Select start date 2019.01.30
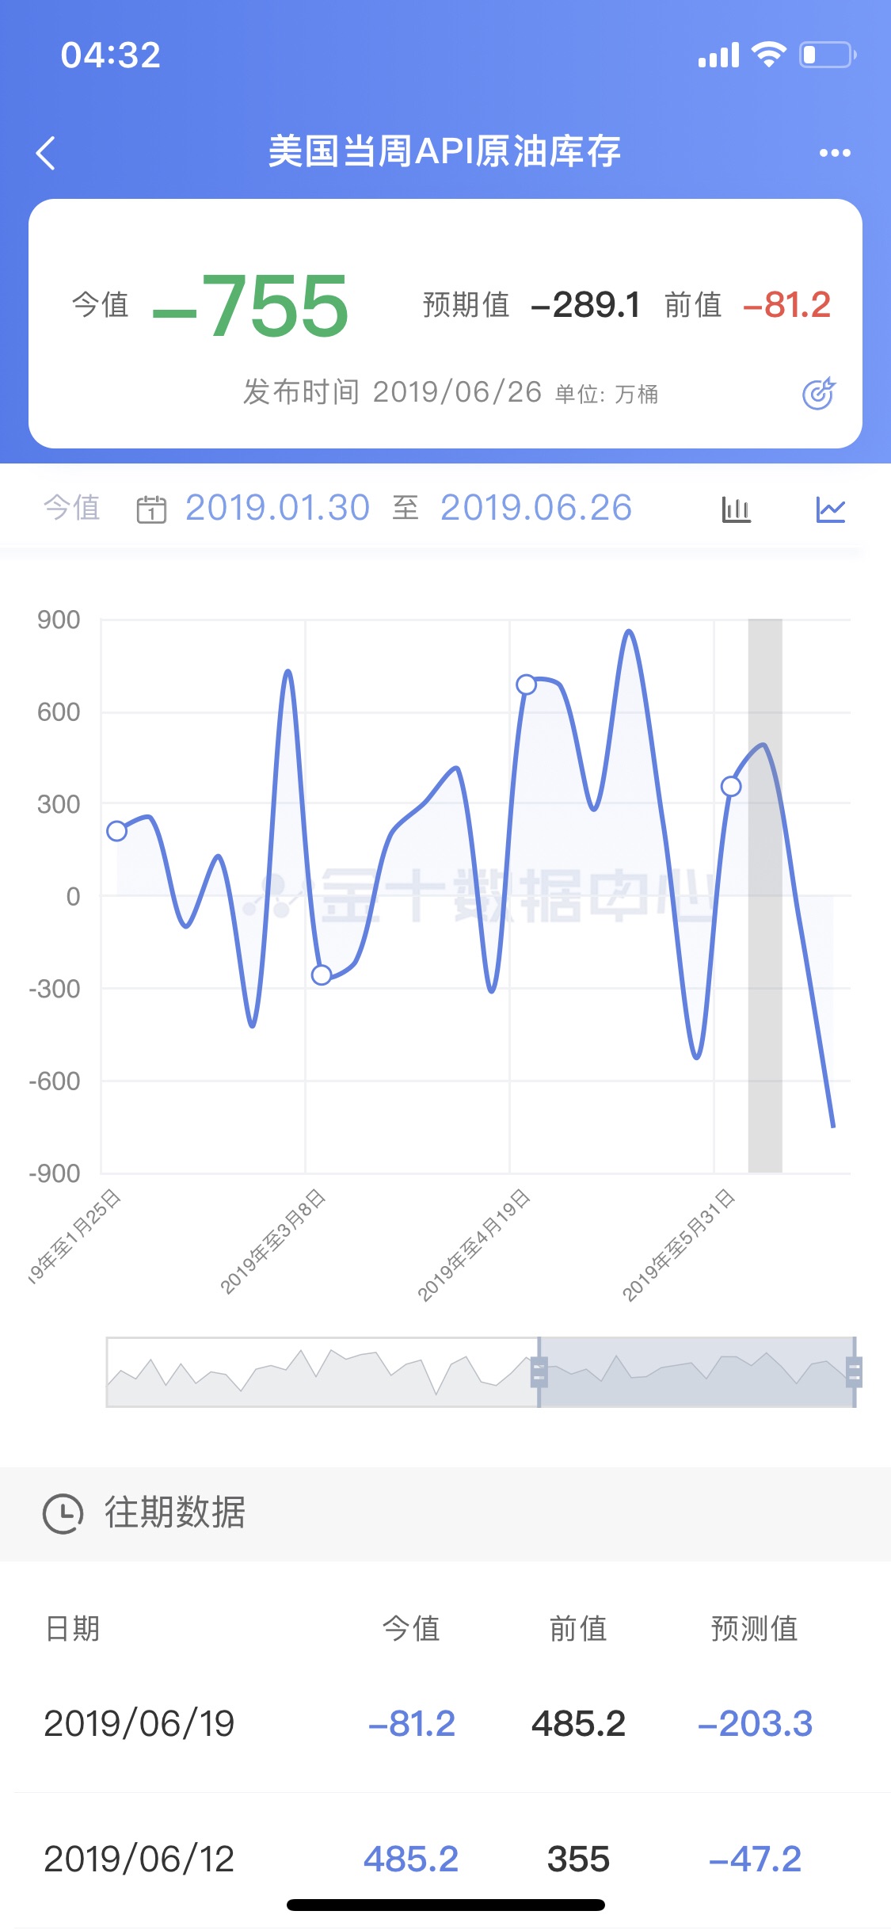The image size is (891, 1930). click(277, 508)
